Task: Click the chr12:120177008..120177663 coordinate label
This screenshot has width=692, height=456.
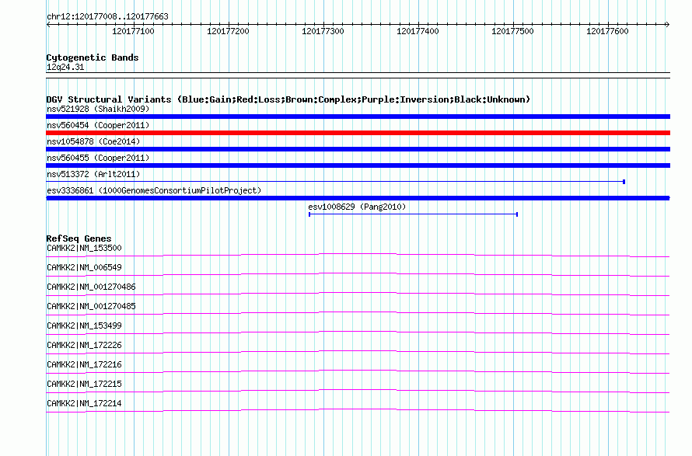Action: [x=107, y=16]
